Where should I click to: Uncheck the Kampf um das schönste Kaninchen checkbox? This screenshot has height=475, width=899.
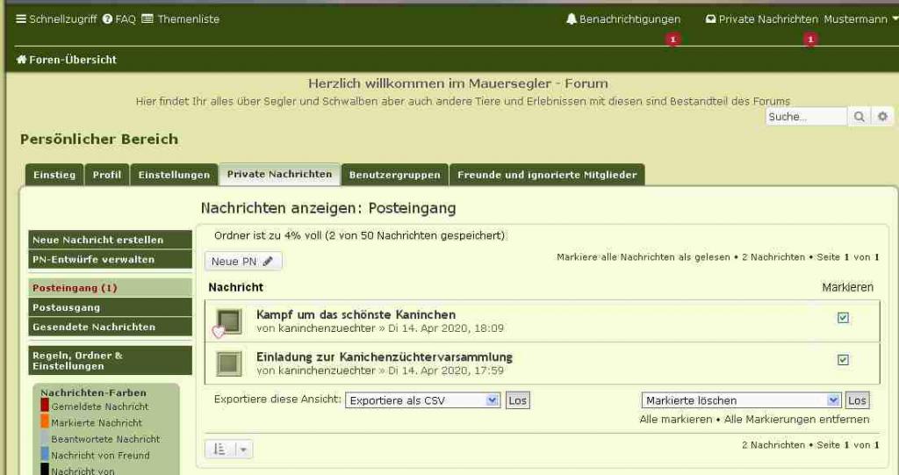[843, 318]
